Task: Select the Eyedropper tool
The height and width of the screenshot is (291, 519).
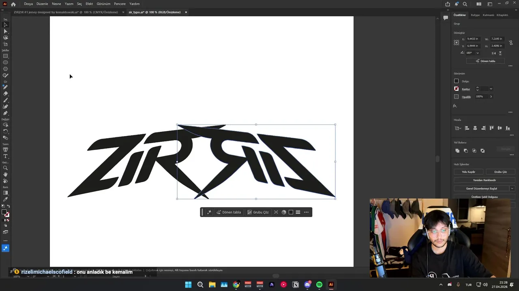Action: (x=5, y=199)
